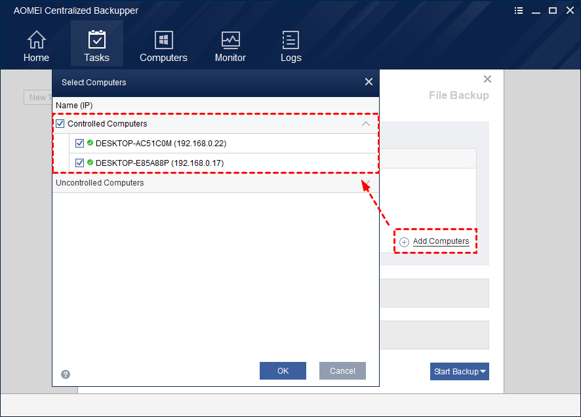The image size is (581, 417).
Task: Click the Add Computers link
Action: [x=441, y=241]
